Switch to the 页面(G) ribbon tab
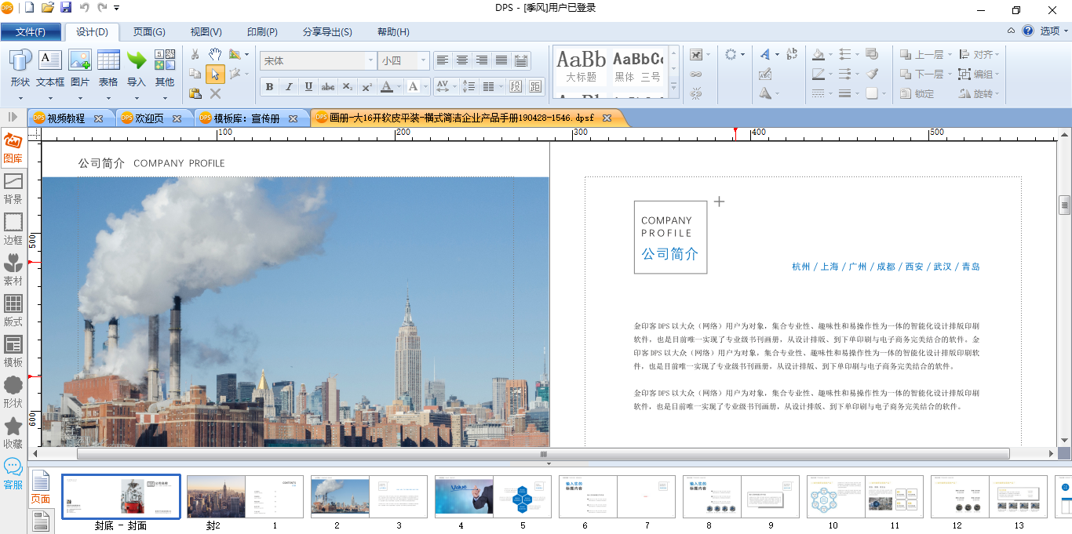The image size is (1072, 534). coord(149,32)
